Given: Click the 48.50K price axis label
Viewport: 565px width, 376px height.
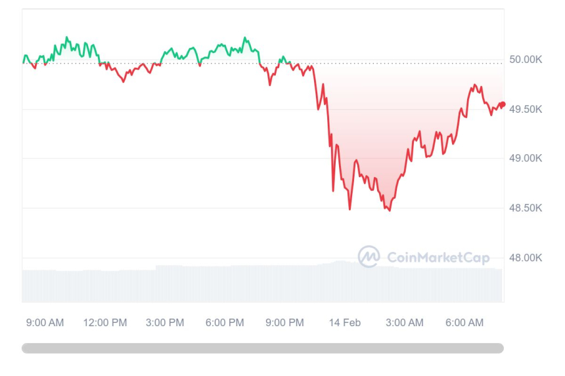Looking at the screenshot, I should point(526,208).
